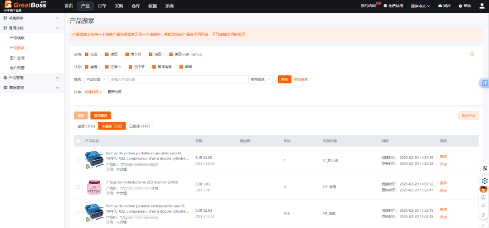Click the sales volume help icon
Image resolution: width=489 pixels, height=228 pixels.
(248, 141)
